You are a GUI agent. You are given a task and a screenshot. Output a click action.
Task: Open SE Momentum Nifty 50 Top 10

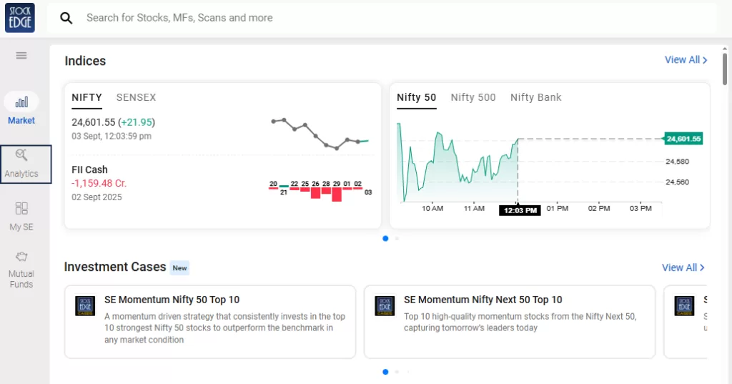tap(210, 322)
